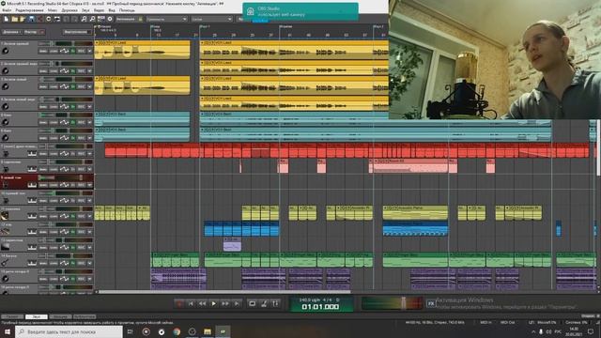Viewport: 601px width, 338px height.
Task: Open the automation type dropdown in toolbar
Action: pos(166,19)
